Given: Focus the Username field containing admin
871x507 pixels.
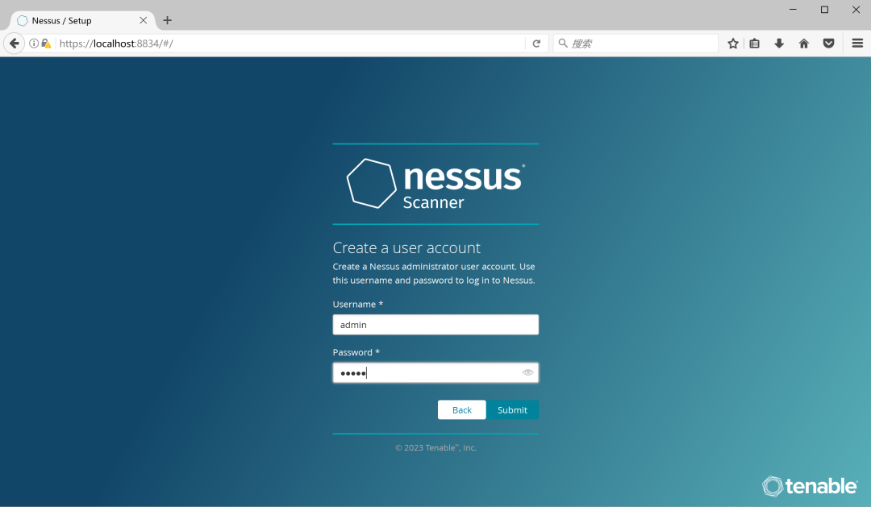Looking at the screenshot, I should click(x=435, y=325).
